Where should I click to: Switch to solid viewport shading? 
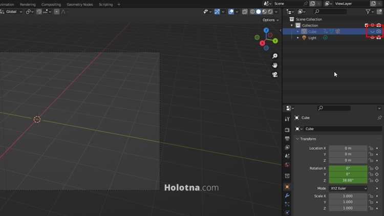pyautogui.click(x=259, y=11)
